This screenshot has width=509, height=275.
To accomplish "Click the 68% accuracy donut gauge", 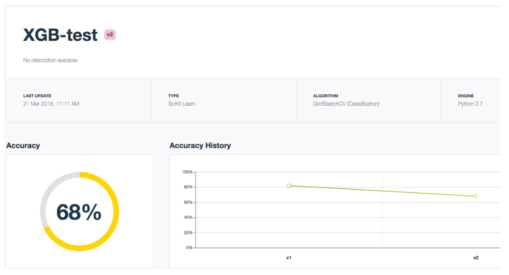I will (x=80, y=211).
